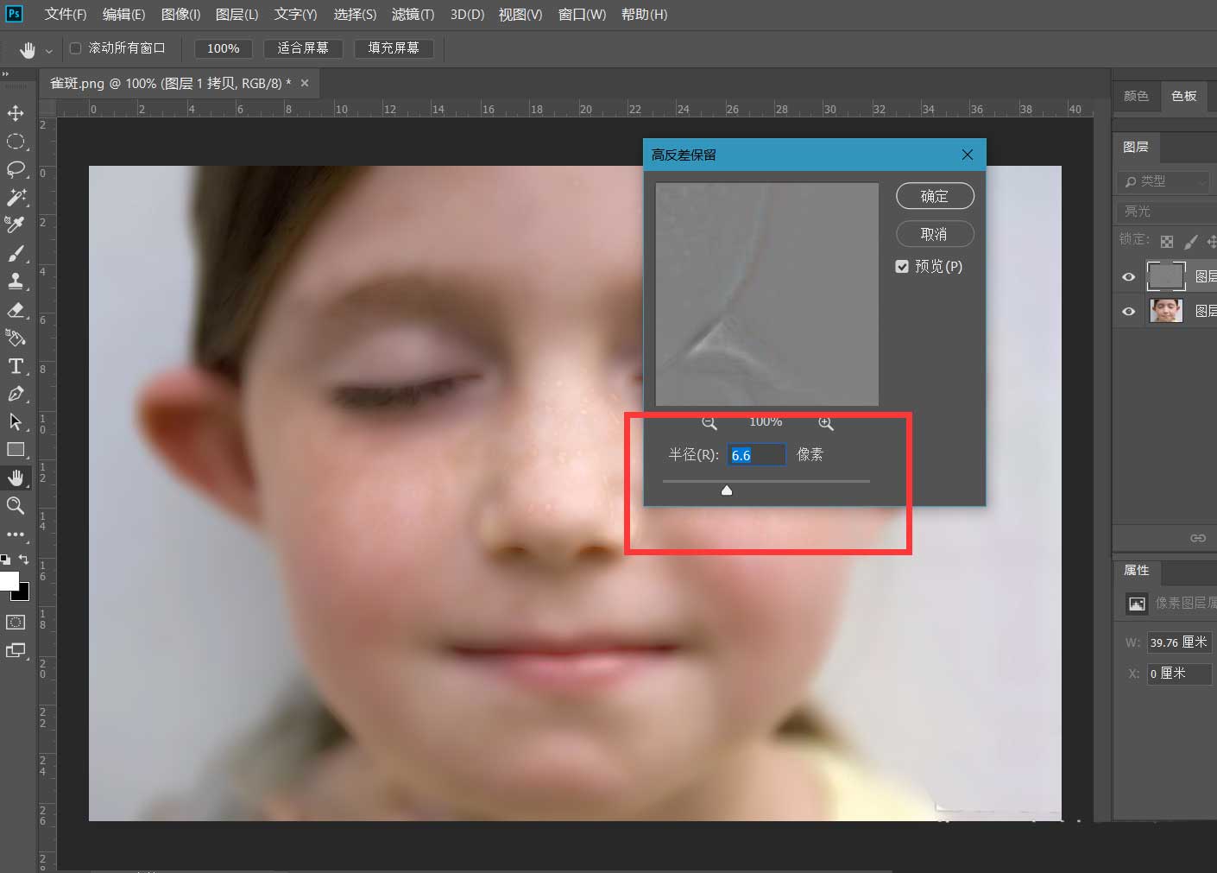The image size is (1217, 873).
Task: Select the Paint Bucket tool
Action: 16,337
